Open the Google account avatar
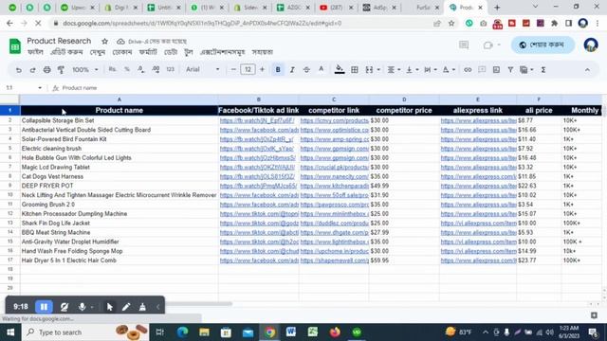Image resolution: width=607 pixels, height=341 pixels. point(591,45)
